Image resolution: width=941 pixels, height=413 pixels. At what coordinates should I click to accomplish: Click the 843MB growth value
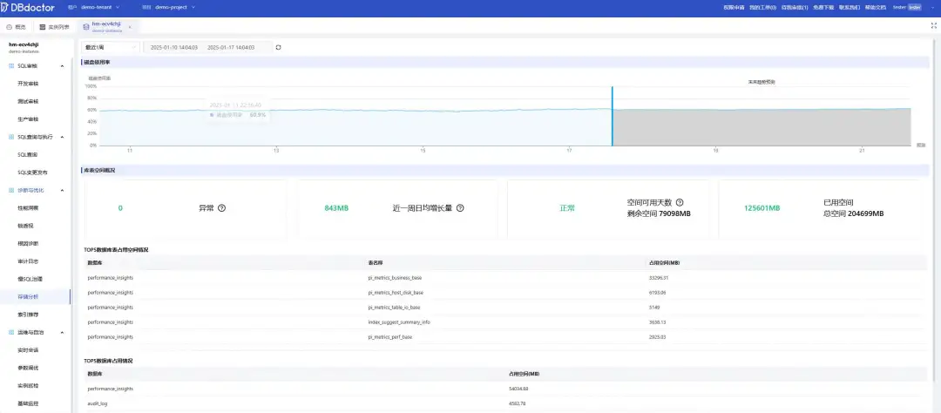pos(336,207)
